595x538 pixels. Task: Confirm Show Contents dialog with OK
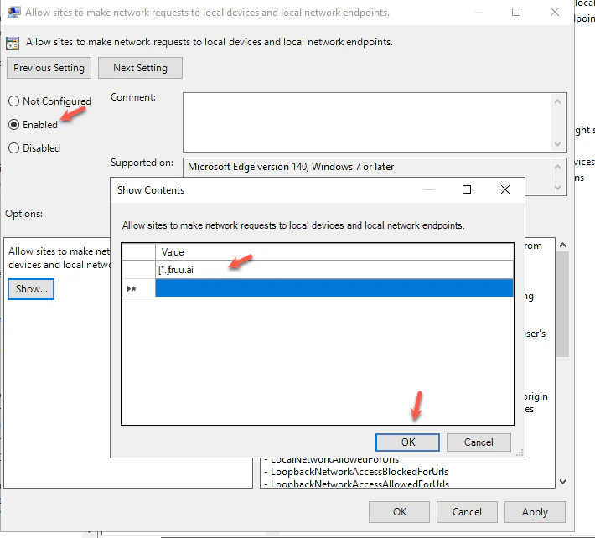coord(407,442)
